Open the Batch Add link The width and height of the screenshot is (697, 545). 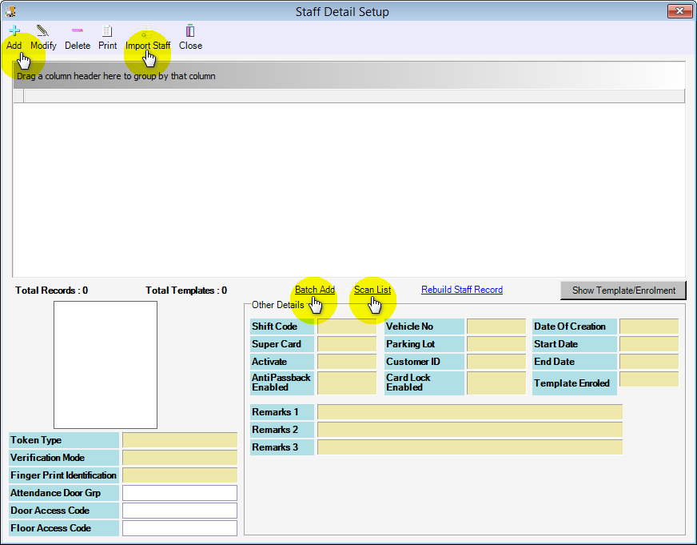tap(314, 290)
